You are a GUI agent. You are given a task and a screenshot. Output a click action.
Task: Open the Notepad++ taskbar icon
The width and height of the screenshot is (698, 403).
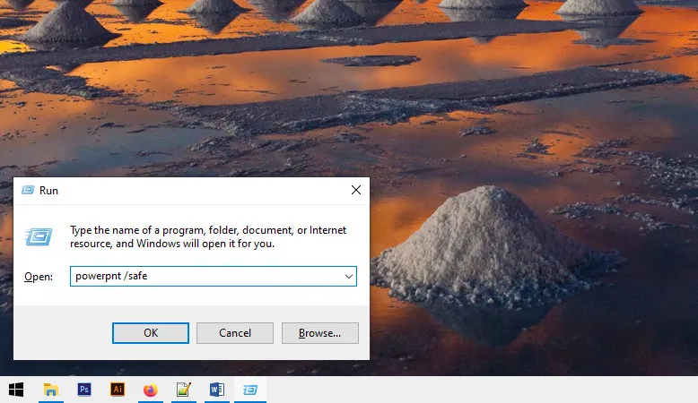[183, 390]
